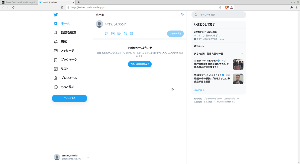Click the browser back button
Viewport: 300px width, 164px height.
tap(3, 7)
